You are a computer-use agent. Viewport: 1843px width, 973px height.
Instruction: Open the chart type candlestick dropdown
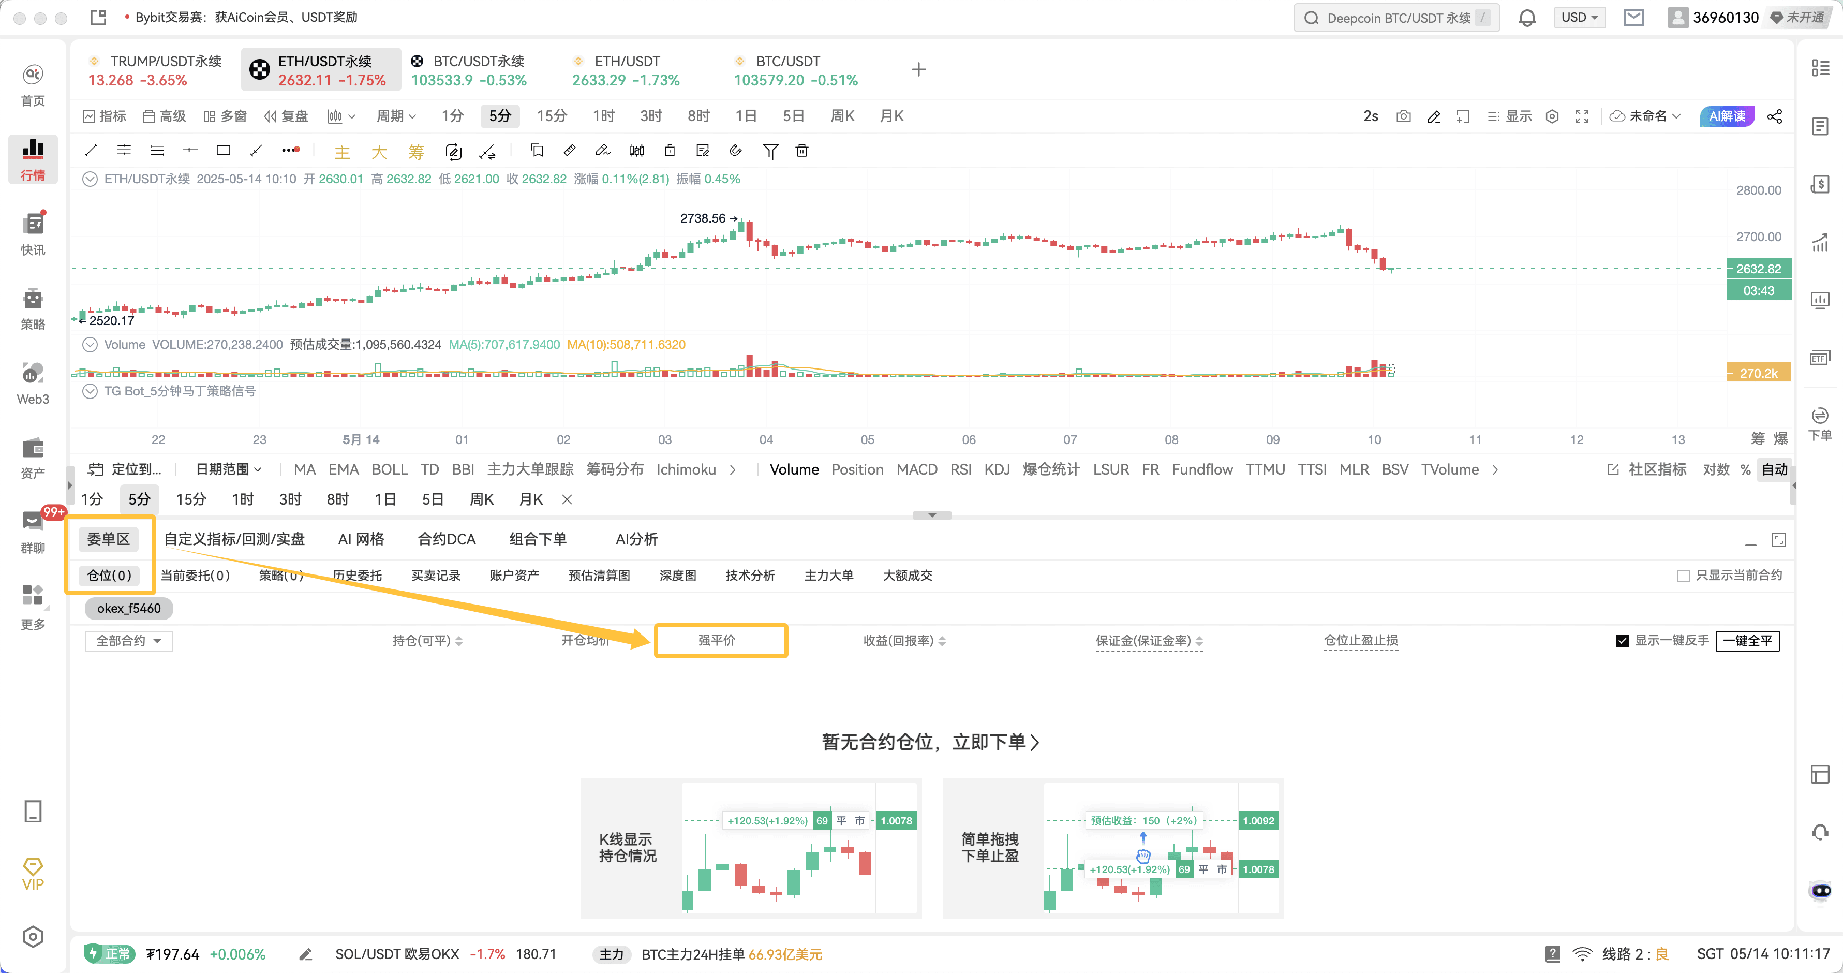[x=341, y=116]
